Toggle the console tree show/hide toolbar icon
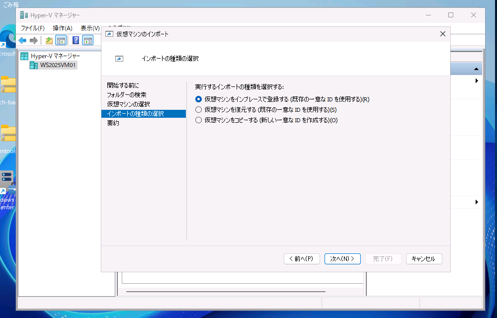The width and height of the screenshot is (497, 318). 61,40
